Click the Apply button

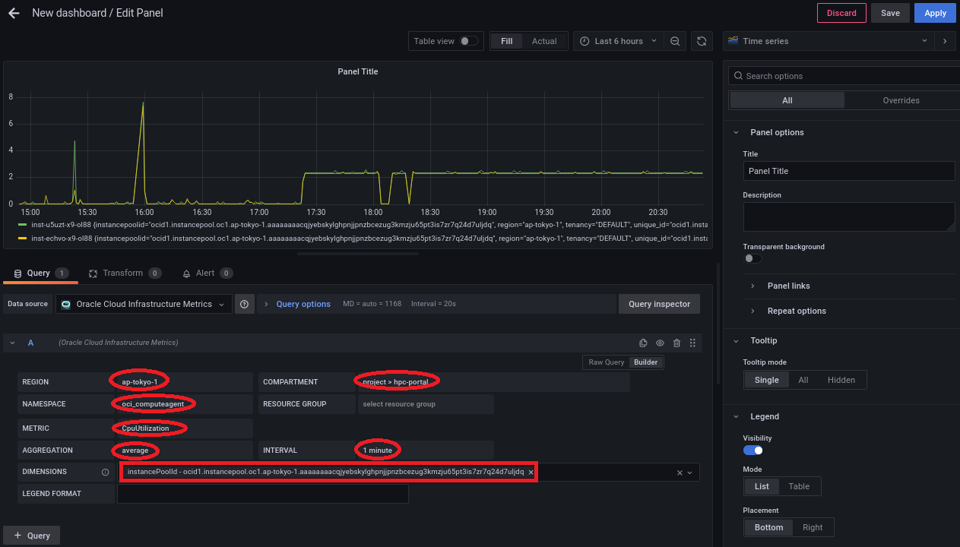(935, 13)
